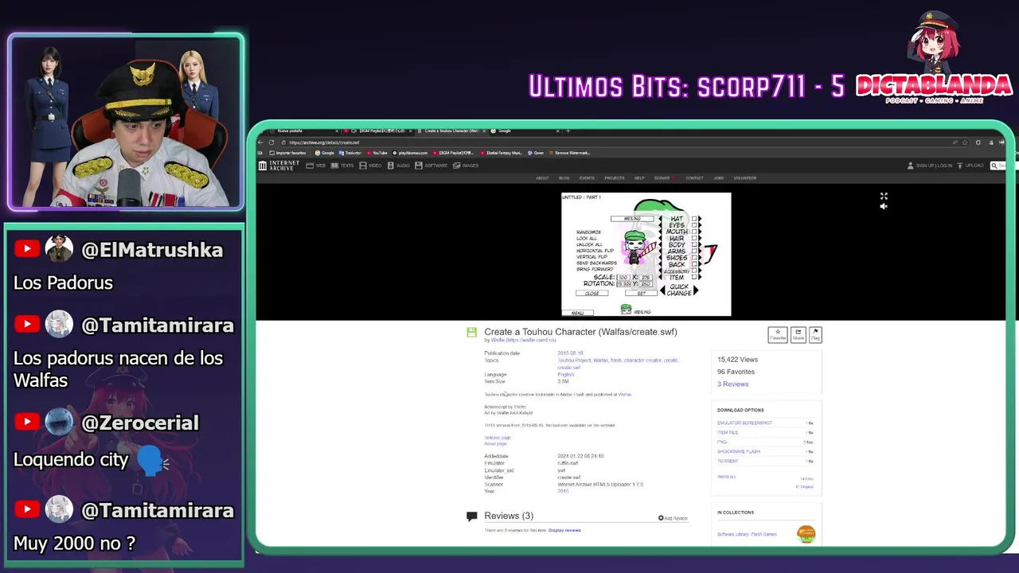Unmute the emulator sound icon
This screenshot has height=573, width=1019.
884,206
